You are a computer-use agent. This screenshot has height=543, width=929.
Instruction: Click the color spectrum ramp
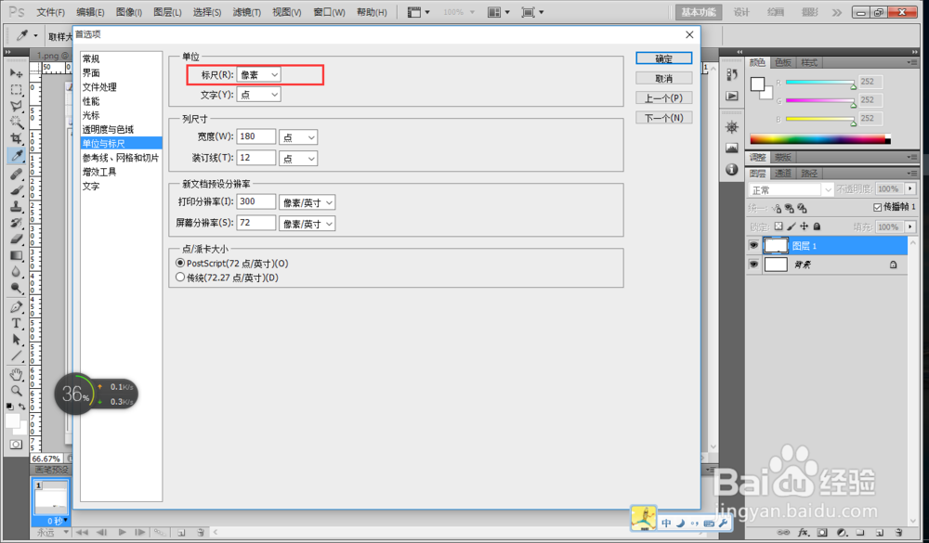click(x=820, y=139)
